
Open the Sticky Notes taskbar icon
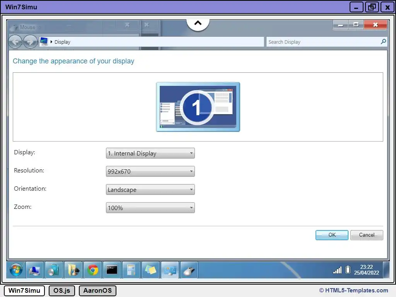pyautogui.click(x=150, y=270)
